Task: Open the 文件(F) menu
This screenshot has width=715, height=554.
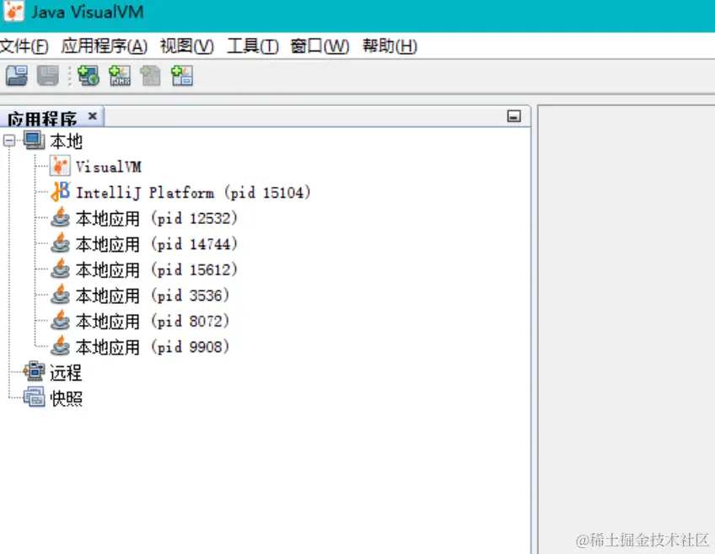Action: coord(24,46)
